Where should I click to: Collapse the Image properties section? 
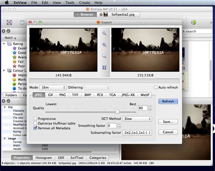point(5,138)
